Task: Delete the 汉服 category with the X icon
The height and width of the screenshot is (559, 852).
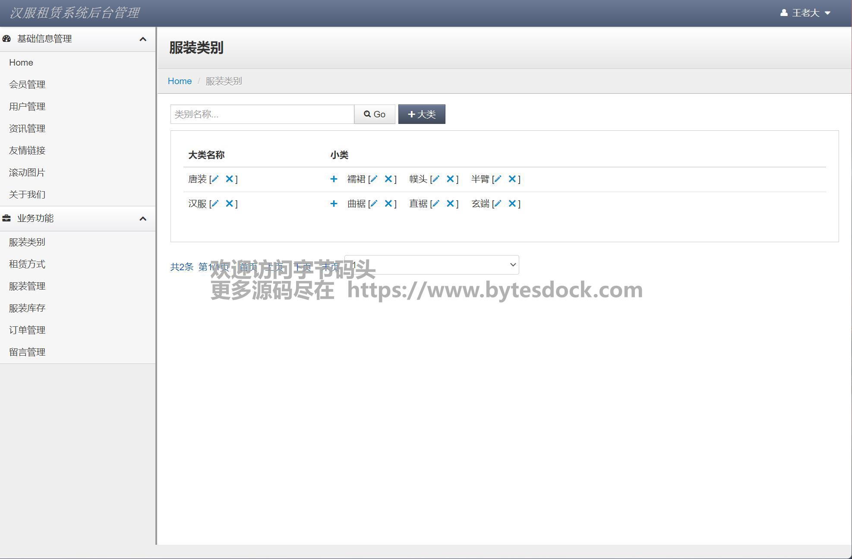Action: pyautogui.click(x=229, y=204)
